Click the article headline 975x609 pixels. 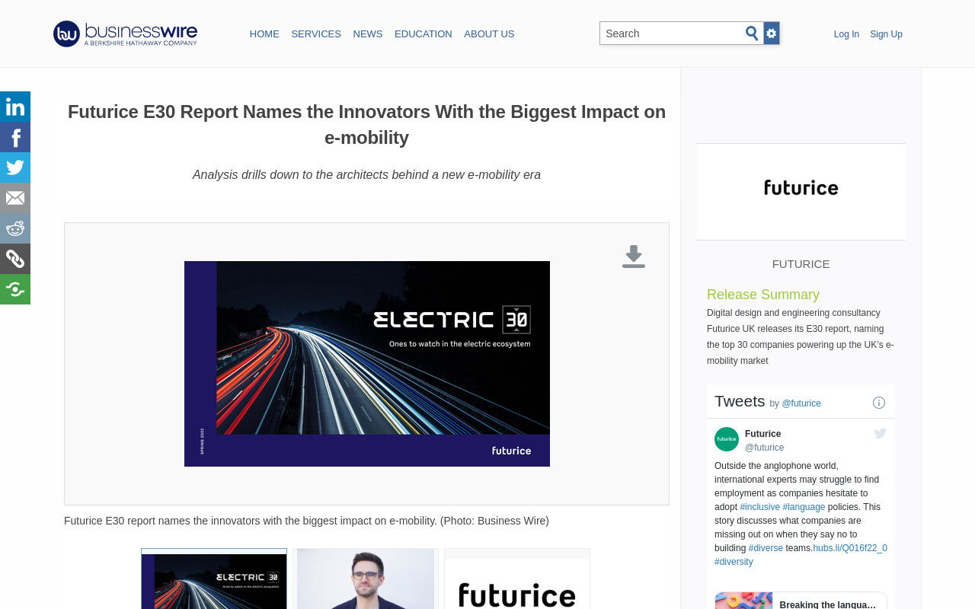pos(366,125)
